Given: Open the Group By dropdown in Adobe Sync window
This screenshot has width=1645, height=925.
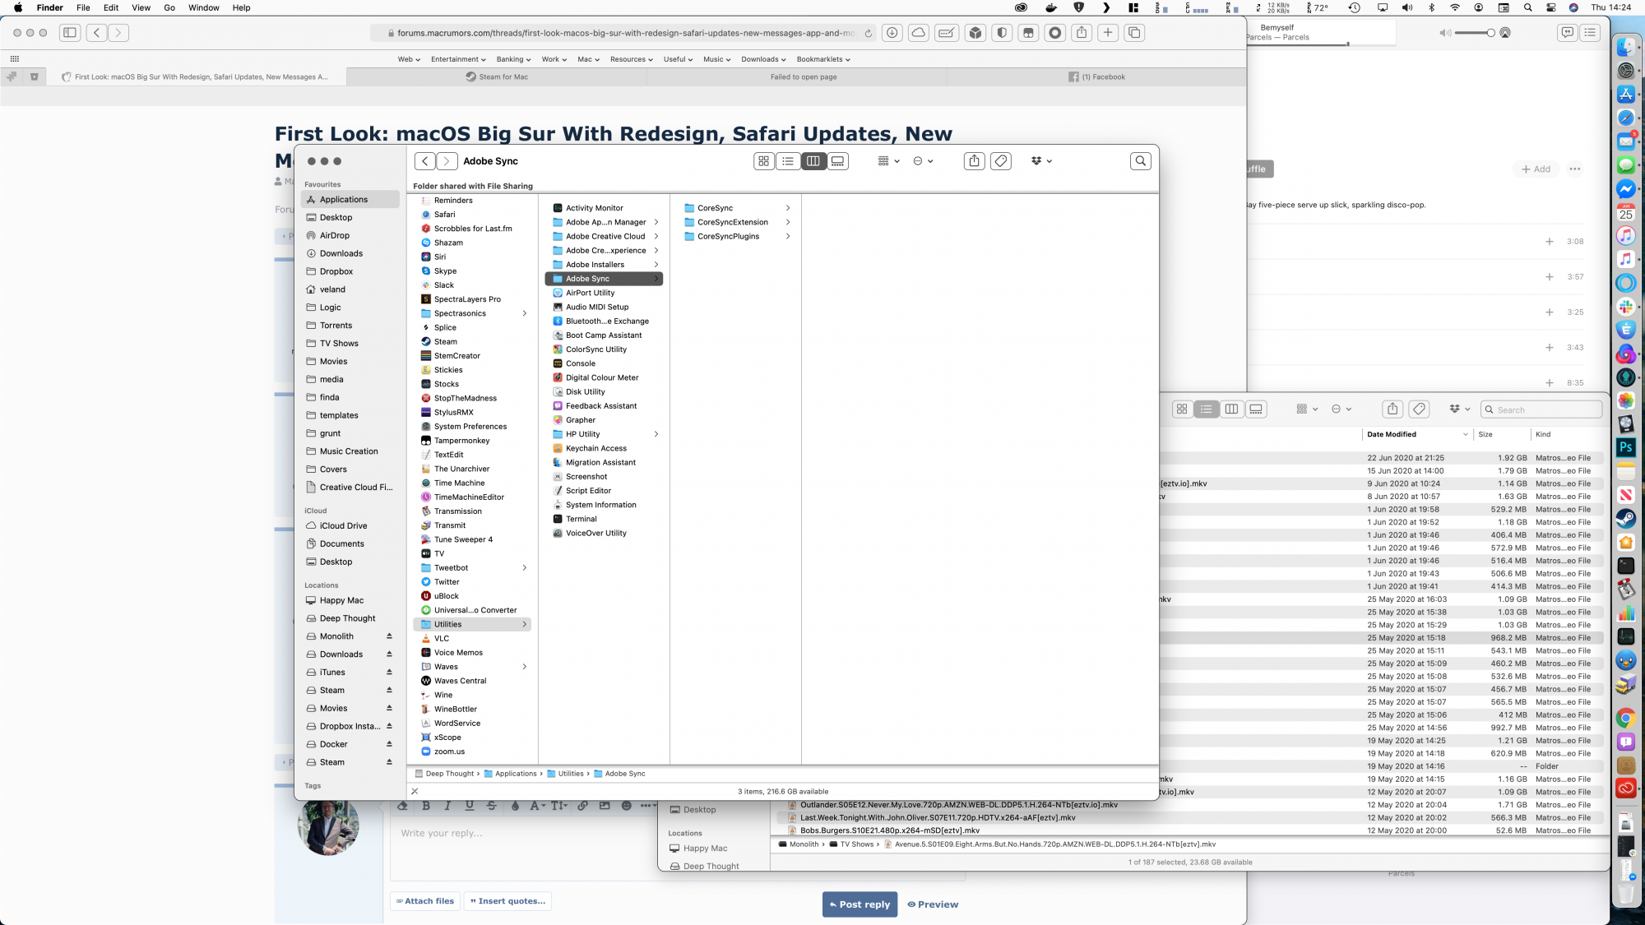Looking at the screenshot, I should (x=888, y=161).
